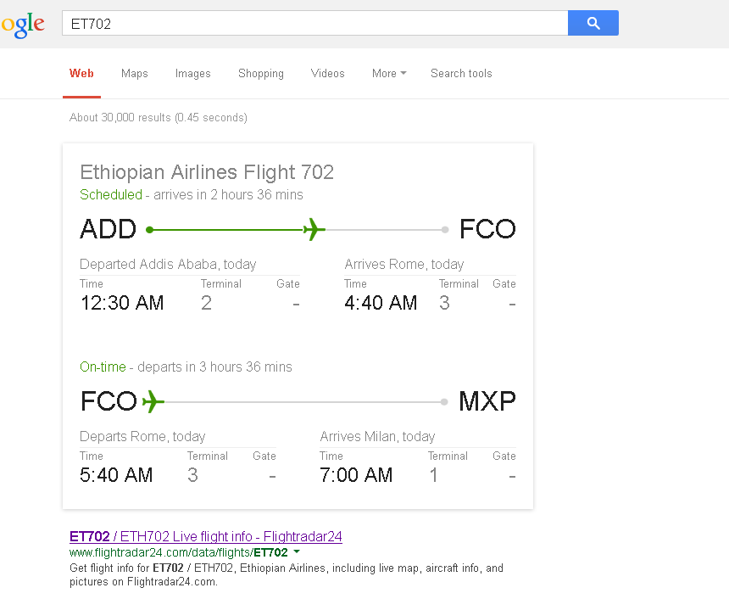
Task: Click the gray FCO arrival endpoint dot
Action: pos(445,229)
